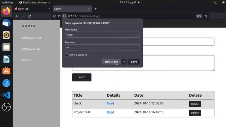Click the date 2021-10-14 16:16:13
Image resolution: width=226 pixels, height=127 pixels.
[x=149, y=112]
